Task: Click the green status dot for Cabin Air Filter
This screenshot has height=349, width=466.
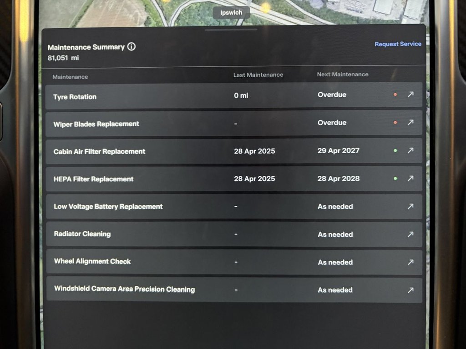Action: tap(395, 150)
